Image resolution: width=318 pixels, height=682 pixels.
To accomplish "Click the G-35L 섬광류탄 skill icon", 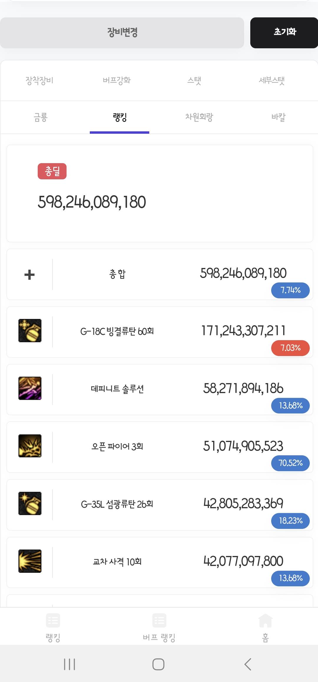I will (x=30, y=503).
